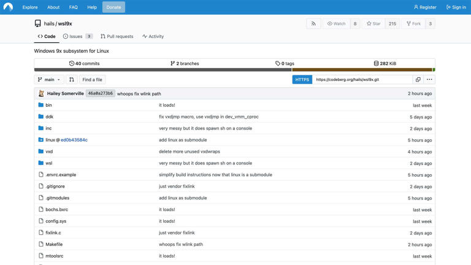The width and height of the screenshot is (471, 265).
Task: Switch to the Issues tab
Action: click(x=73, y=36)
